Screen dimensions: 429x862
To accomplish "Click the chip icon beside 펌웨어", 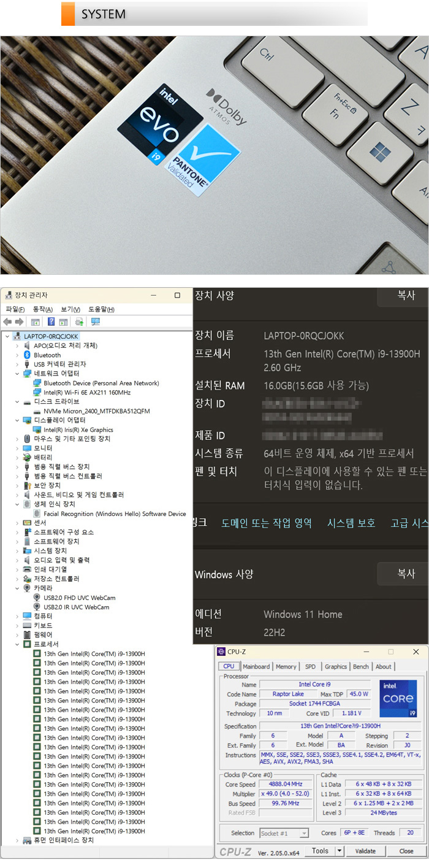I will [x=27, y=634].
